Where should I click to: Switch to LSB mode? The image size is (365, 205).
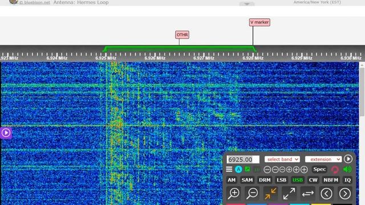tap(281, 180)
